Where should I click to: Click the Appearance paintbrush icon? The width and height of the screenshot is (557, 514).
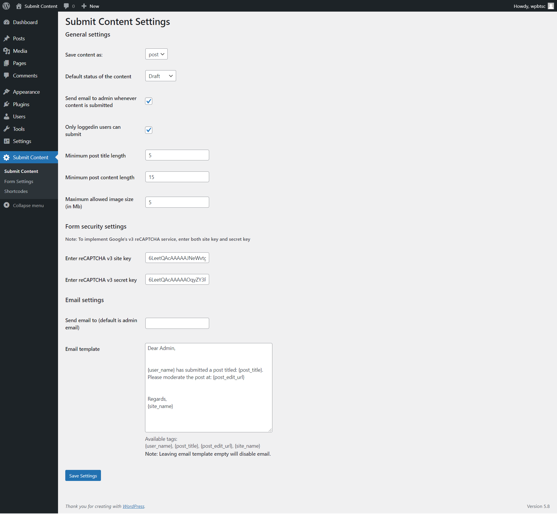pos(6,92)
